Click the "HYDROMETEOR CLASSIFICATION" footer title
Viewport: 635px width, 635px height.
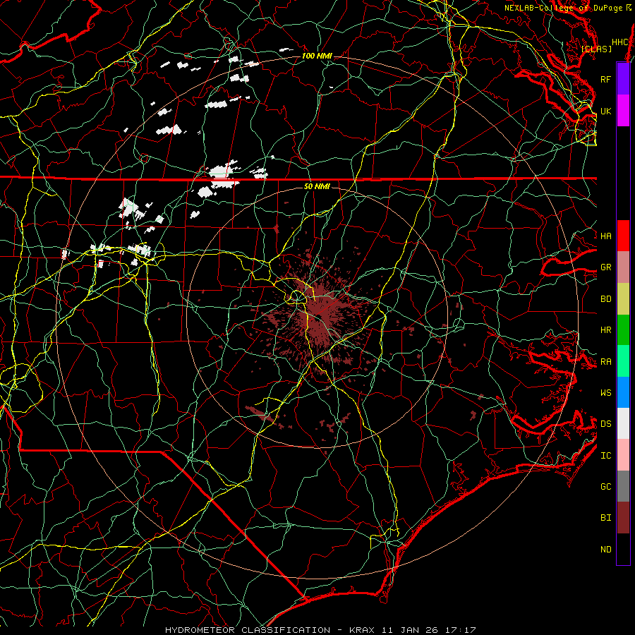pyautogui.click(x=248, y=630)
